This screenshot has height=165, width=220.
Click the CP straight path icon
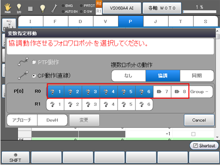(23, 75)
